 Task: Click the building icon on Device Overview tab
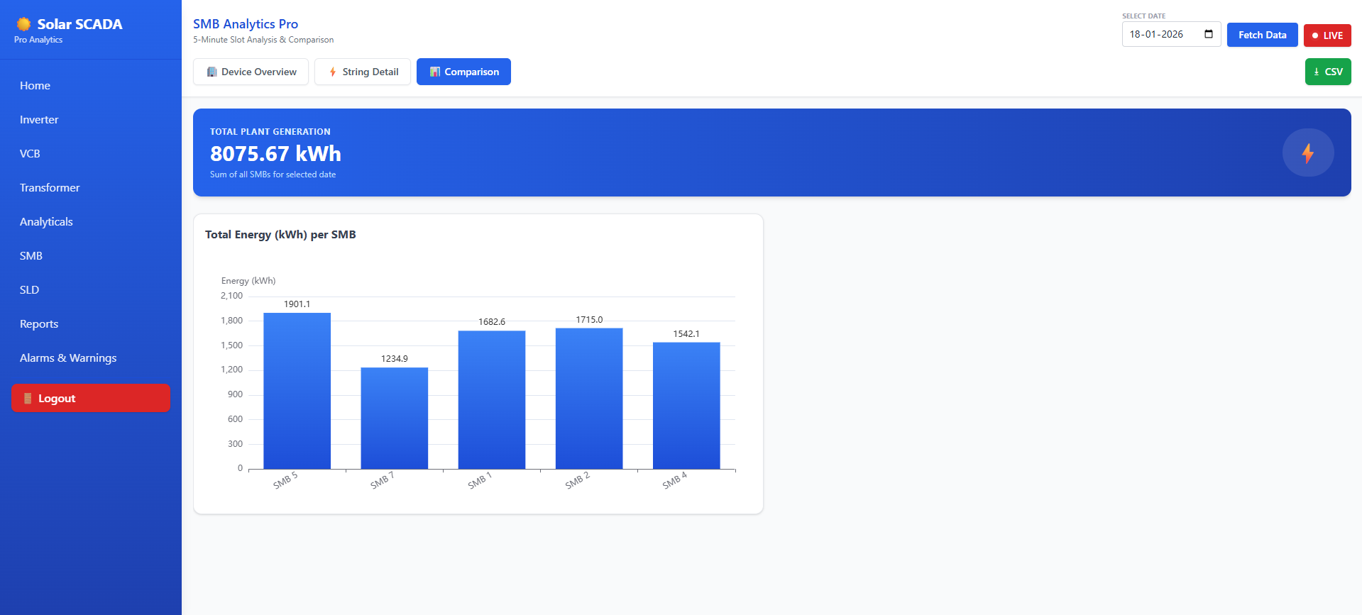tap(212, 72)
